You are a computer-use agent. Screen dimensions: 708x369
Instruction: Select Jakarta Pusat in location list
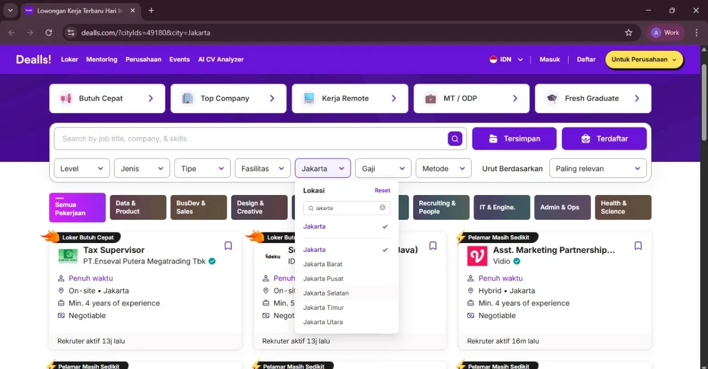click(x=347, y=278)
